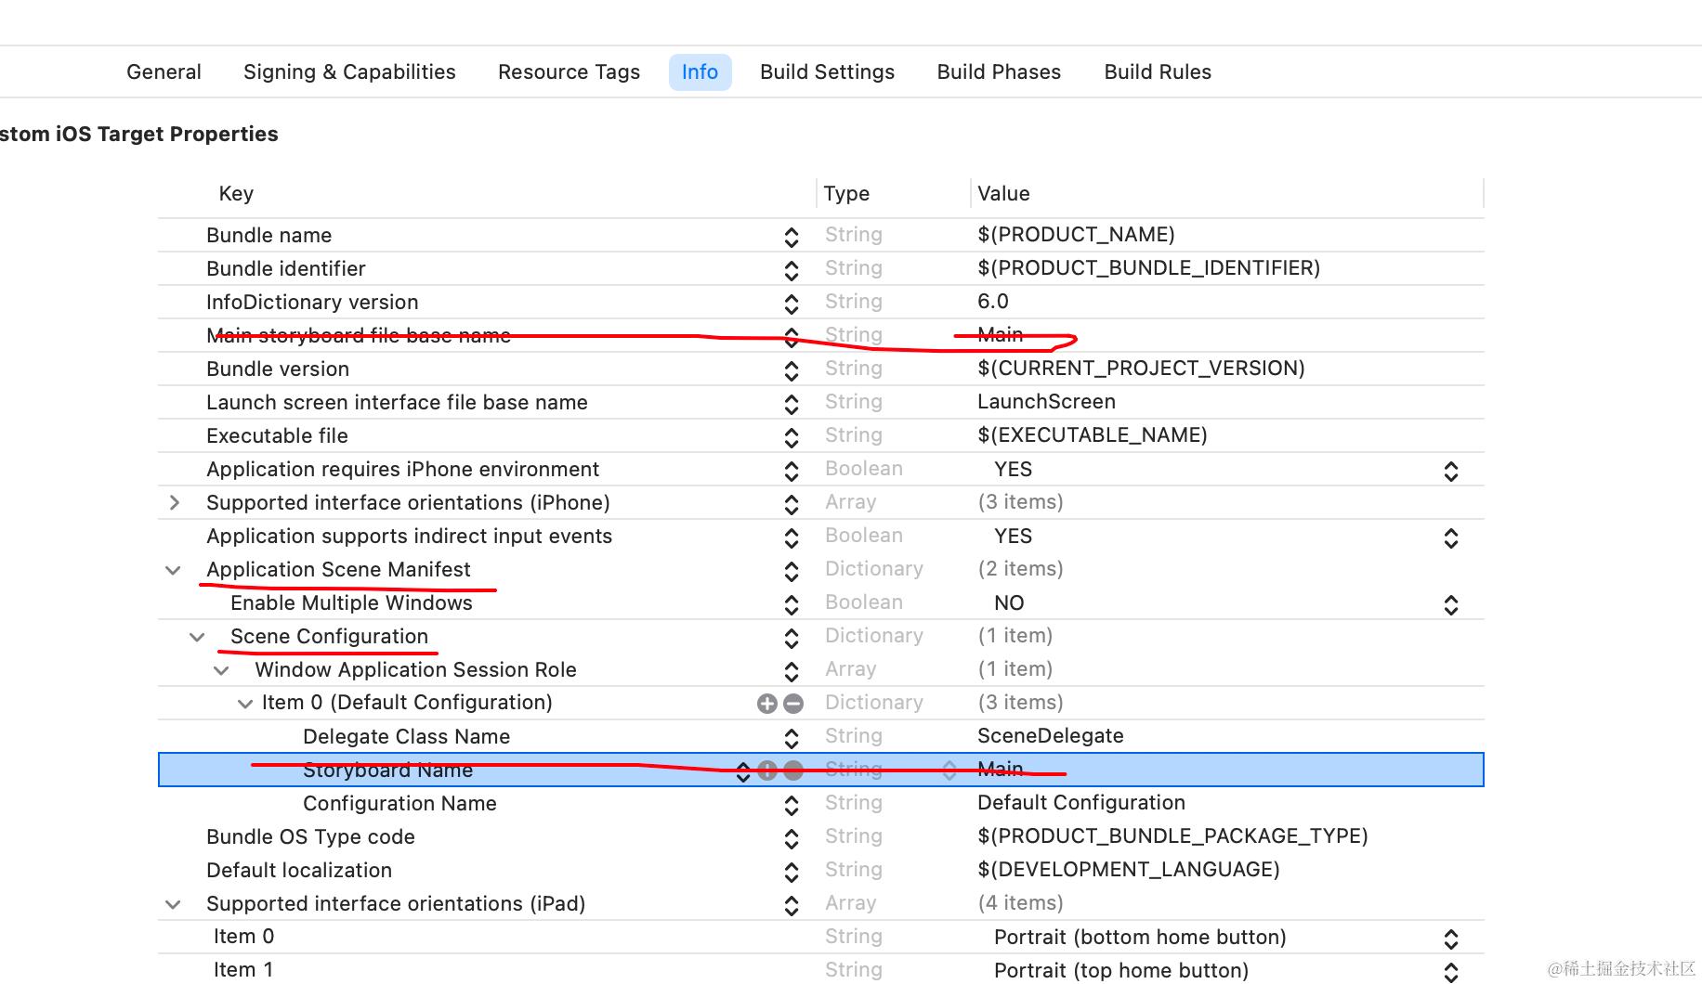Open key stepper for Bundle OS Type code
The image size is (1702, 984).
click(792, 838)
